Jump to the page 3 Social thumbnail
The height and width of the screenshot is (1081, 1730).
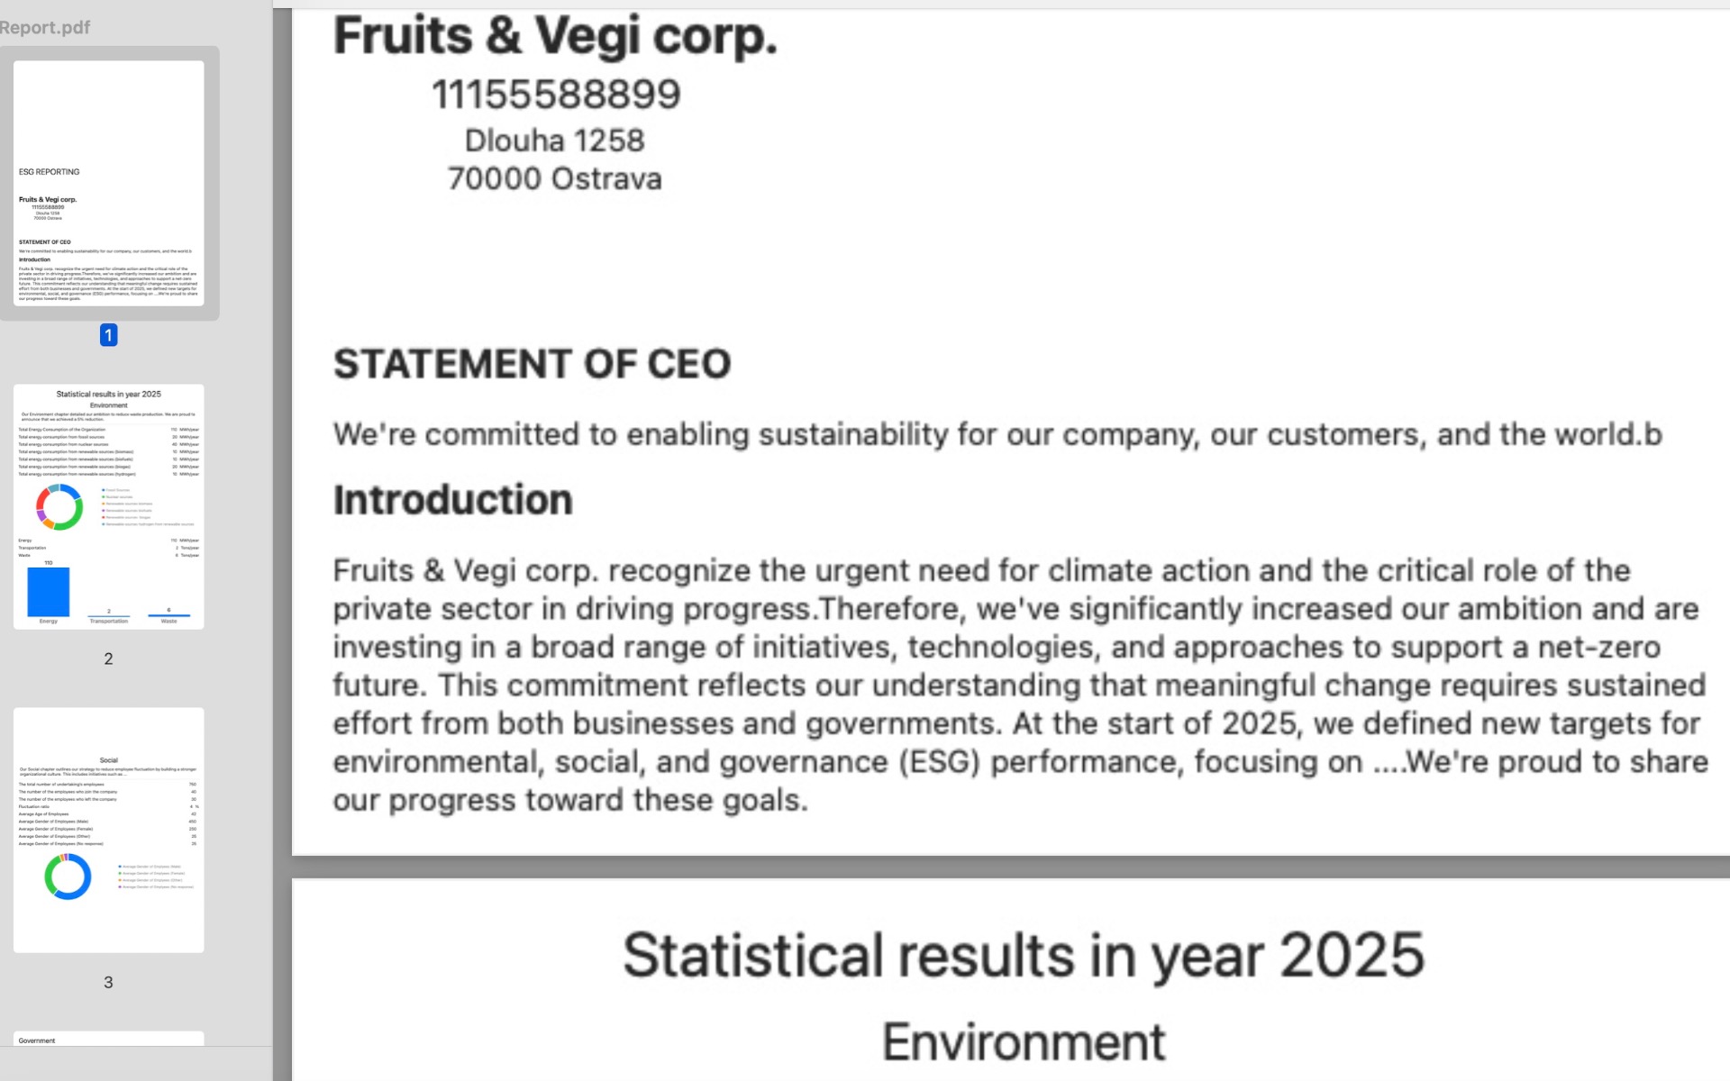108,829
